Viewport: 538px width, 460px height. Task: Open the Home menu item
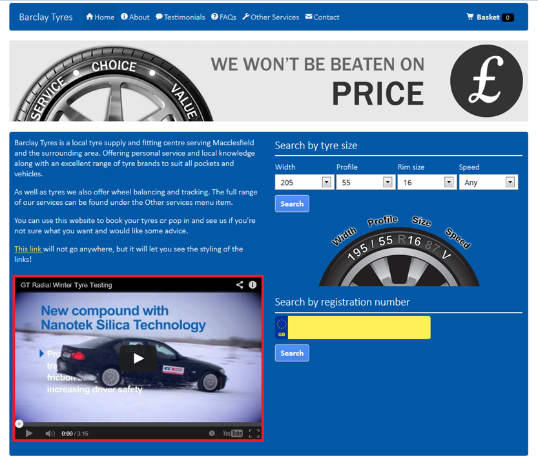(100, 17)
